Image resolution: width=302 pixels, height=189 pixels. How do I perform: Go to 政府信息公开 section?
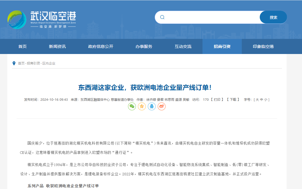tap(101, 46)
